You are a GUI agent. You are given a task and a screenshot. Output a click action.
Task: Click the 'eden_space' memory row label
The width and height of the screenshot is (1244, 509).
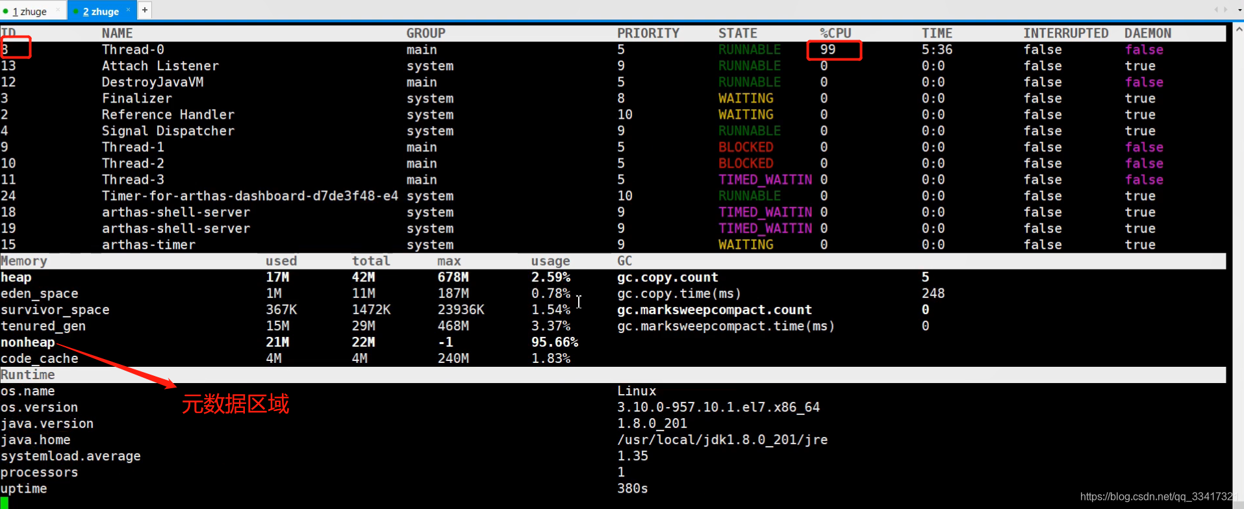(x=39, y=293)
